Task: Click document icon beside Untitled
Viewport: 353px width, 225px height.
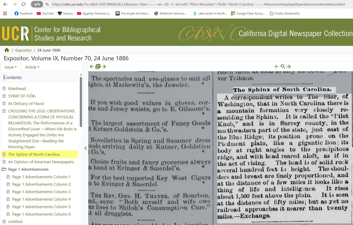Action: pyautogui.click(x=4, y=222)
